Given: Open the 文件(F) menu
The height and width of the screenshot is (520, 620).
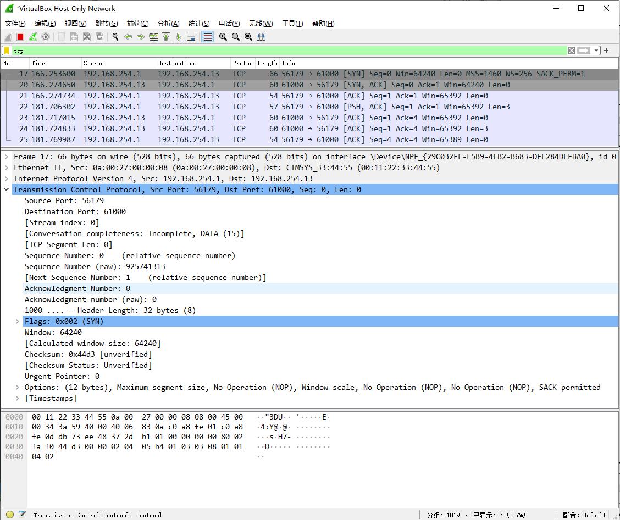Looking at the screenshot, I should (15, 24).
